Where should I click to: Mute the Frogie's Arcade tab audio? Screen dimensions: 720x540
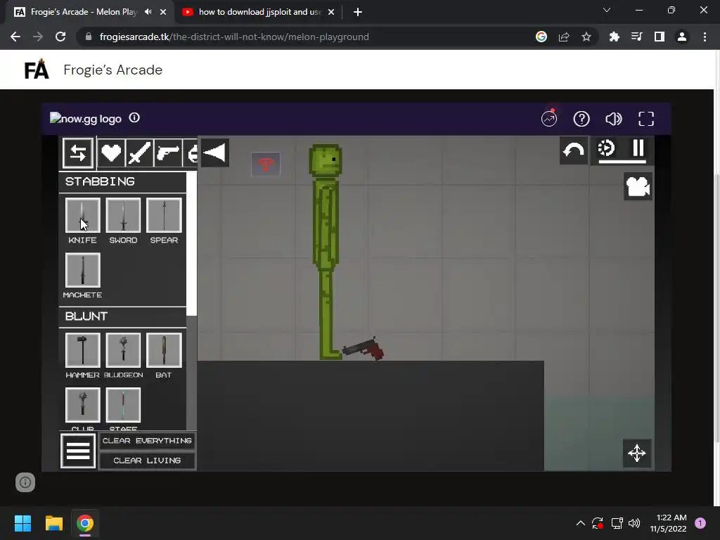[x=148, y=12]
